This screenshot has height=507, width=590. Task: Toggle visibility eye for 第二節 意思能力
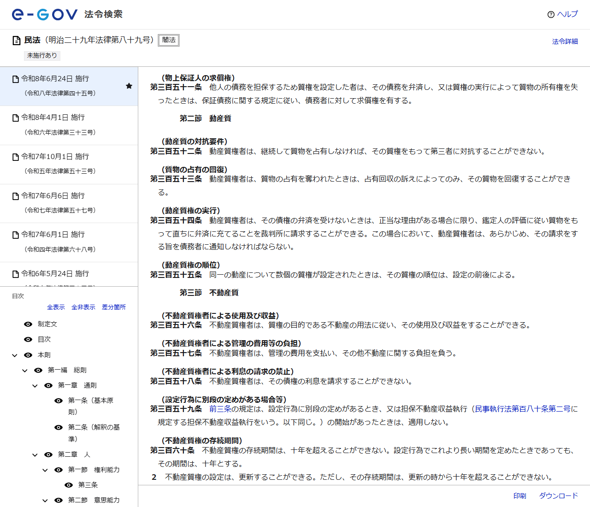[x=59, y=500]
